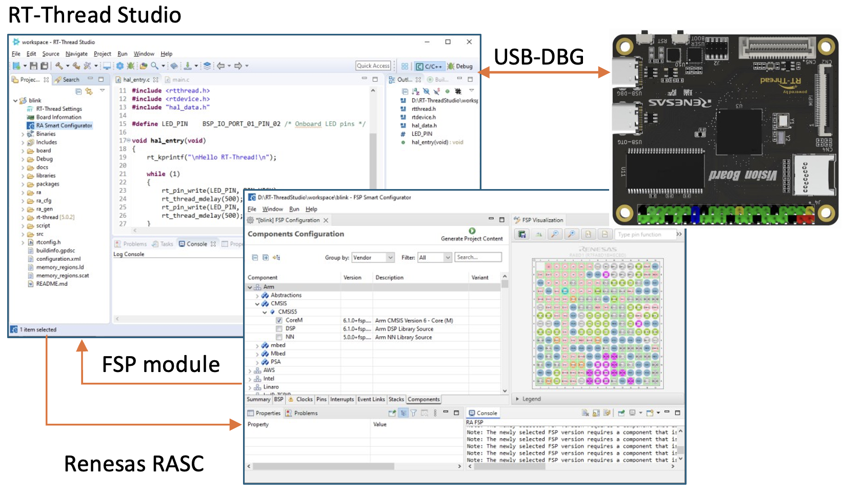Click the download firmware icon in toolbar
The height and width of the screenshot is (497, 846).
188,66
